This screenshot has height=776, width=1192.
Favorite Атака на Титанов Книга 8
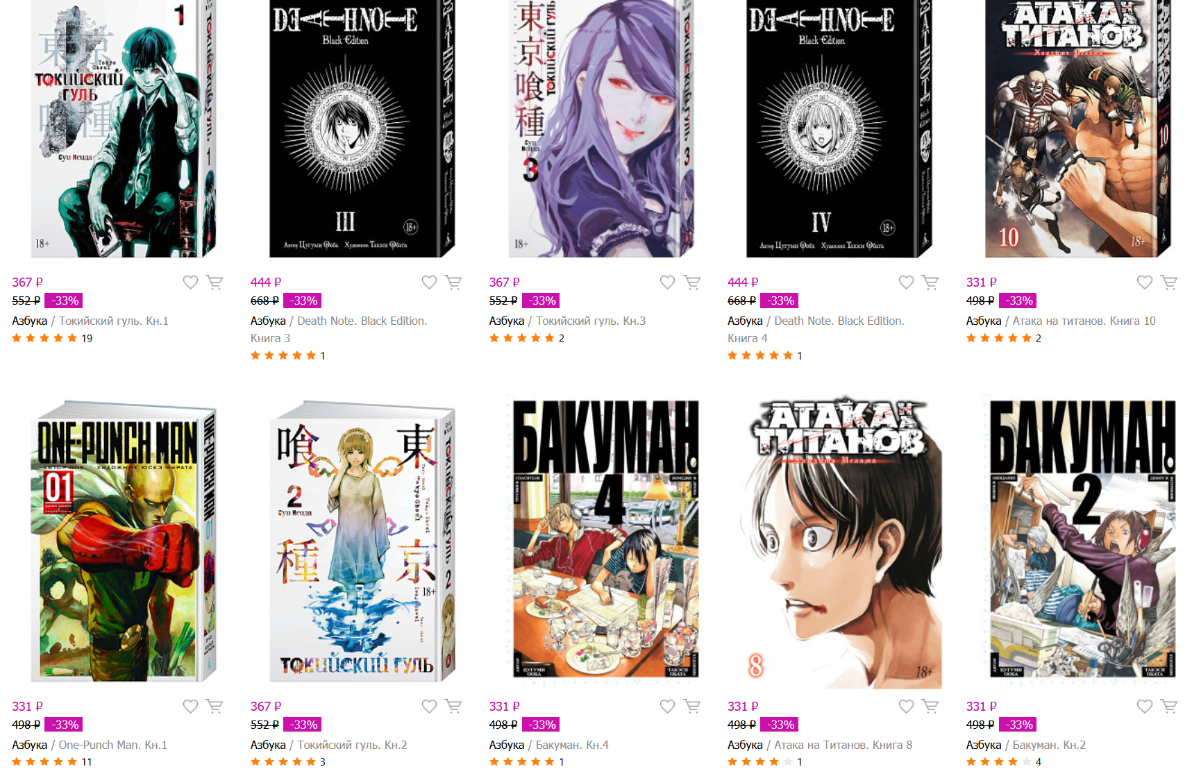pyautogui.click(x=906, y=707)
